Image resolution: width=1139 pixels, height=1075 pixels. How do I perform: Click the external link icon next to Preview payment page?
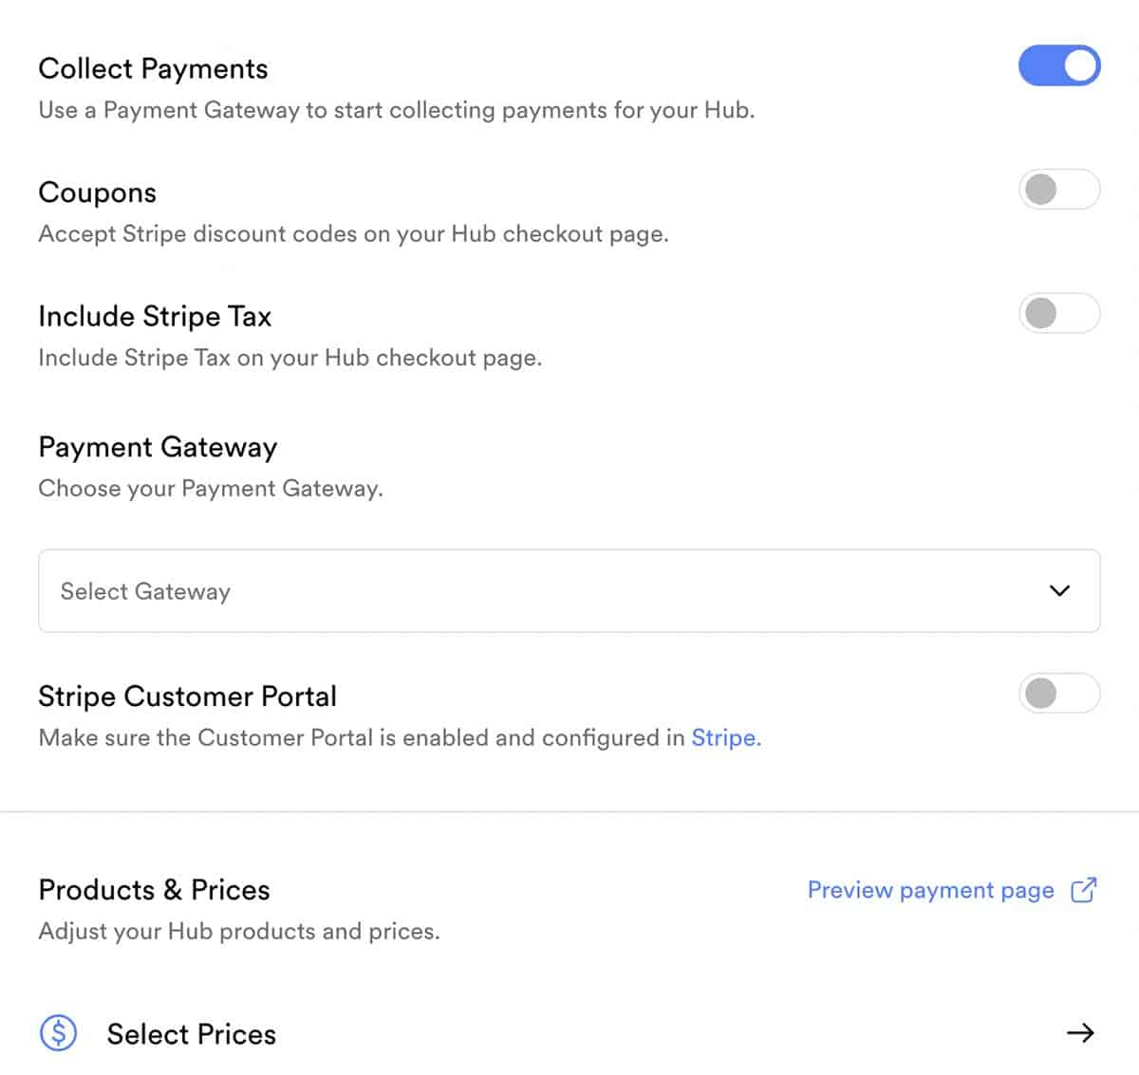[x=1083, y=890]
